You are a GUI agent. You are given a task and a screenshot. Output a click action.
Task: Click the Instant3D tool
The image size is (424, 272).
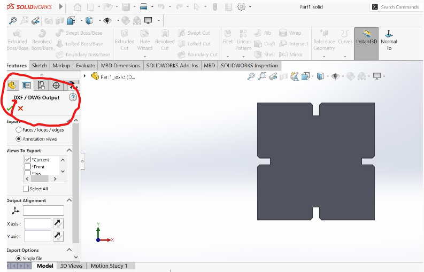point(366,43)
